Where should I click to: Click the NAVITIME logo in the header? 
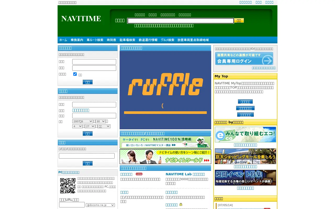click(x=81, y=19)
